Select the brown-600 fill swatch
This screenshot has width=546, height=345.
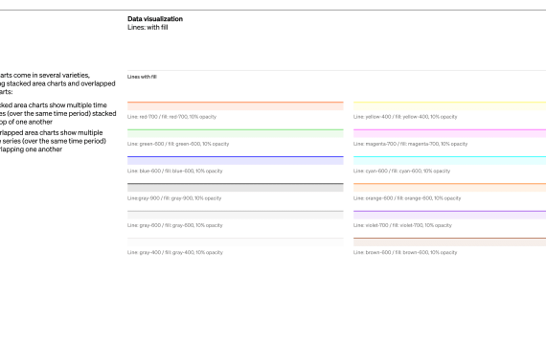pos(449,241)
